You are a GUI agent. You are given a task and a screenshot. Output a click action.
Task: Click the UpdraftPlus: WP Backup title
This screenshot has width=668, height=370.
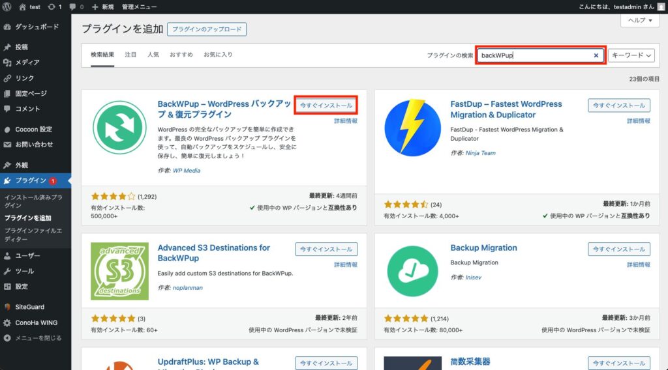208,362
